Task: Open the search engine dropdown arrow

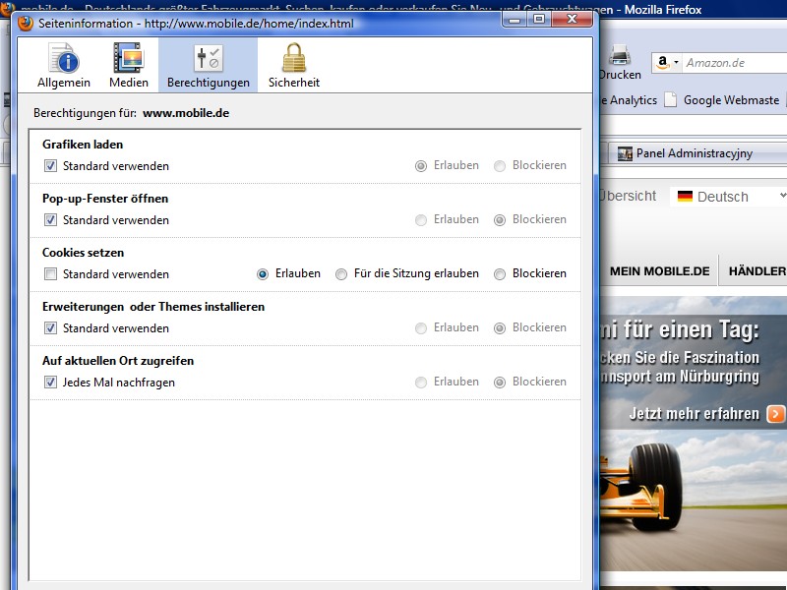Action: 676,63
